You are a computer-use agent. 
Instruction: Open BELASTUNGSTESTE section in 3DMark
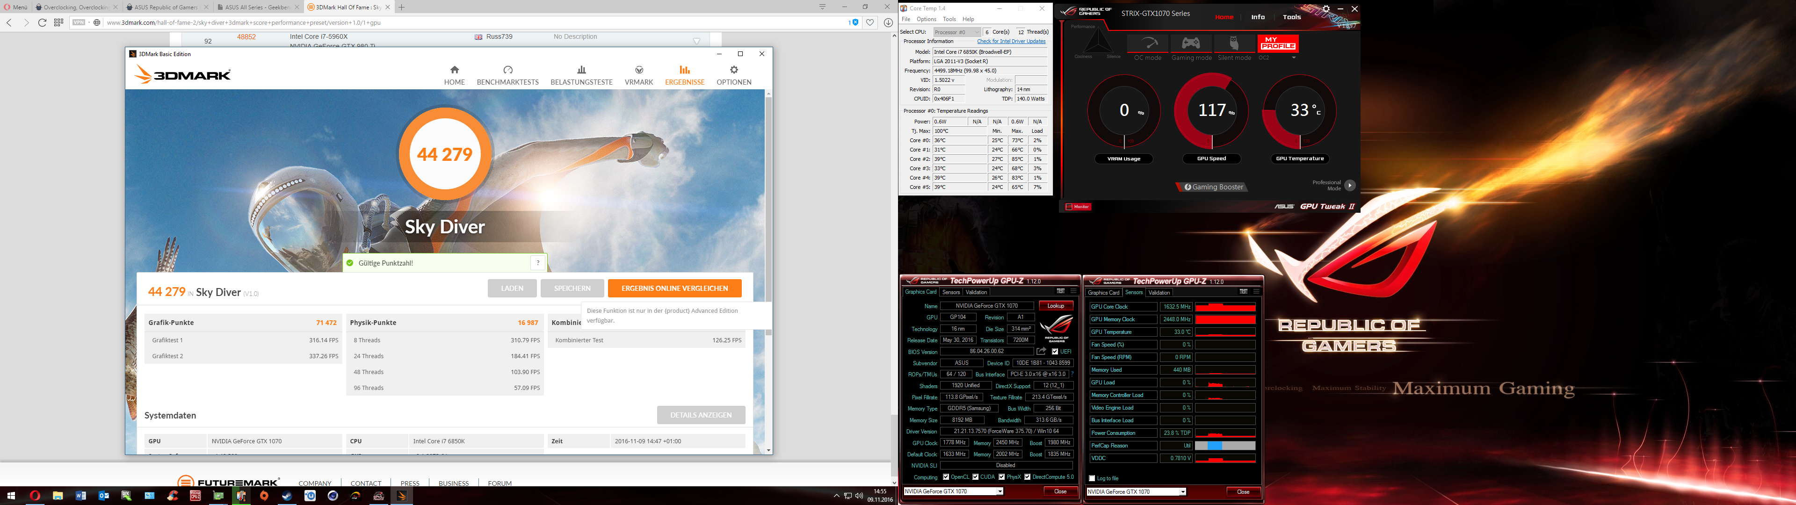pos(581,75)
